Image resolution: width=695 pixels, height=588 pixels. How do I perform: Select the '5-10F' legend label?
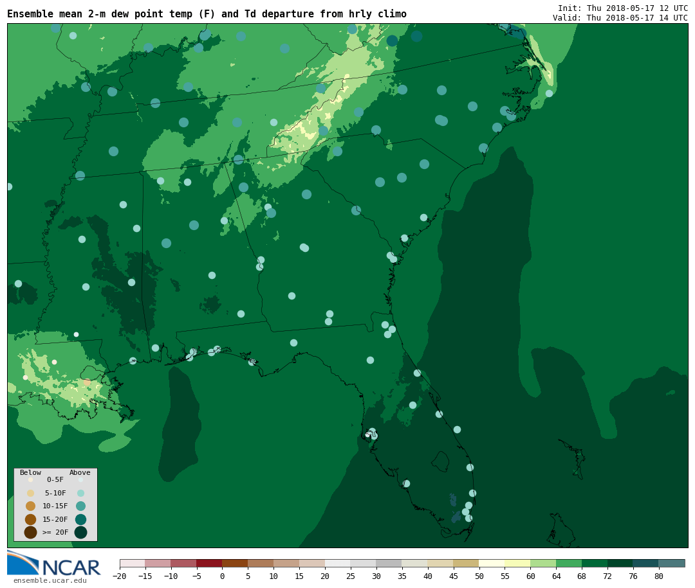coord(55,493)
